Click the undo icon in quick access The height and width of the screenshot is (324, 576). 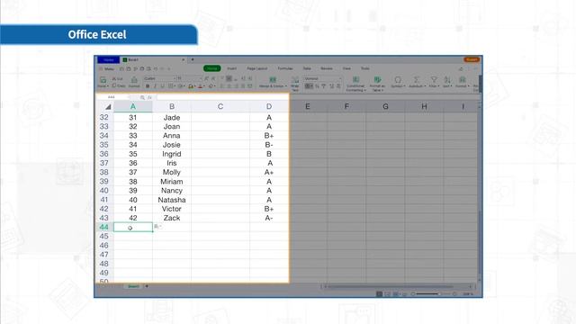click(x=156, y=68)
